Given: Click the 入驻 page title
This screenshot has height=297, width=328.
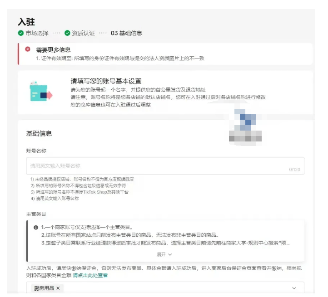Looking at the screenshot, I should pos(26,22).
